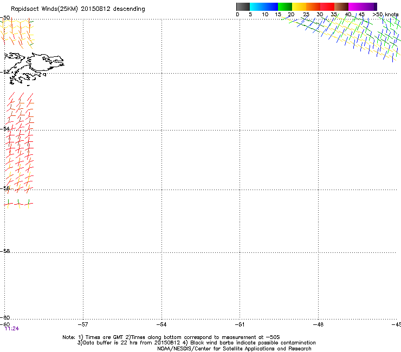The width and height of the screenshot is (401, 352).
Task: Click the gray 0-5 knots legend segment
Action: pos(243,6)
